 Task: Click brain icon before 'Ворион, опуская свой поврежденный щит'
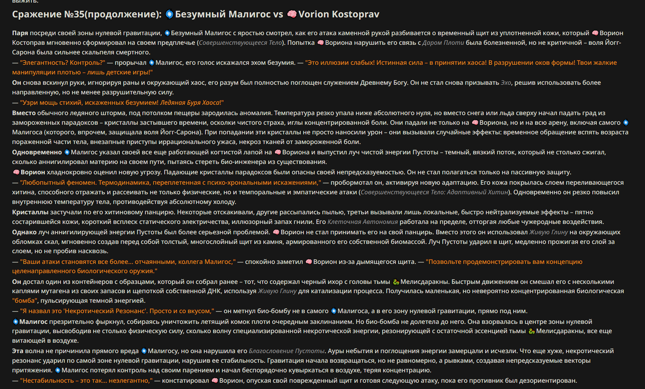[214, 380]
